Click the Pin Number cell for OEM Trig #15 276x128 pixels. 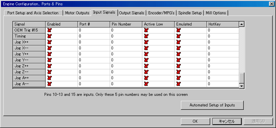pos(126,30)
